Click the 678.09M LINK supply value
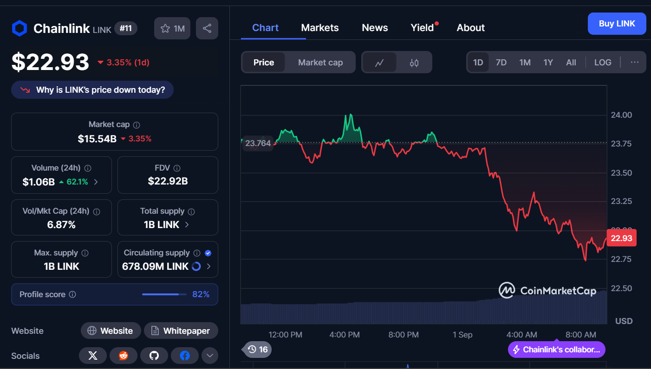651x369 pixels. pyautogui.click(x=155, y=267)
